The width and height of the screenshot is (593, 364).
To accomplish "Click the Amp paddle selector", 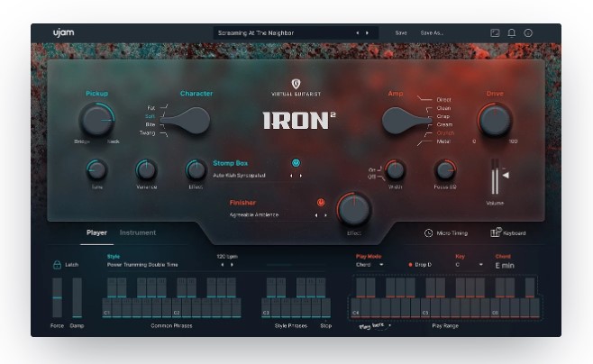I will point(406,121).
